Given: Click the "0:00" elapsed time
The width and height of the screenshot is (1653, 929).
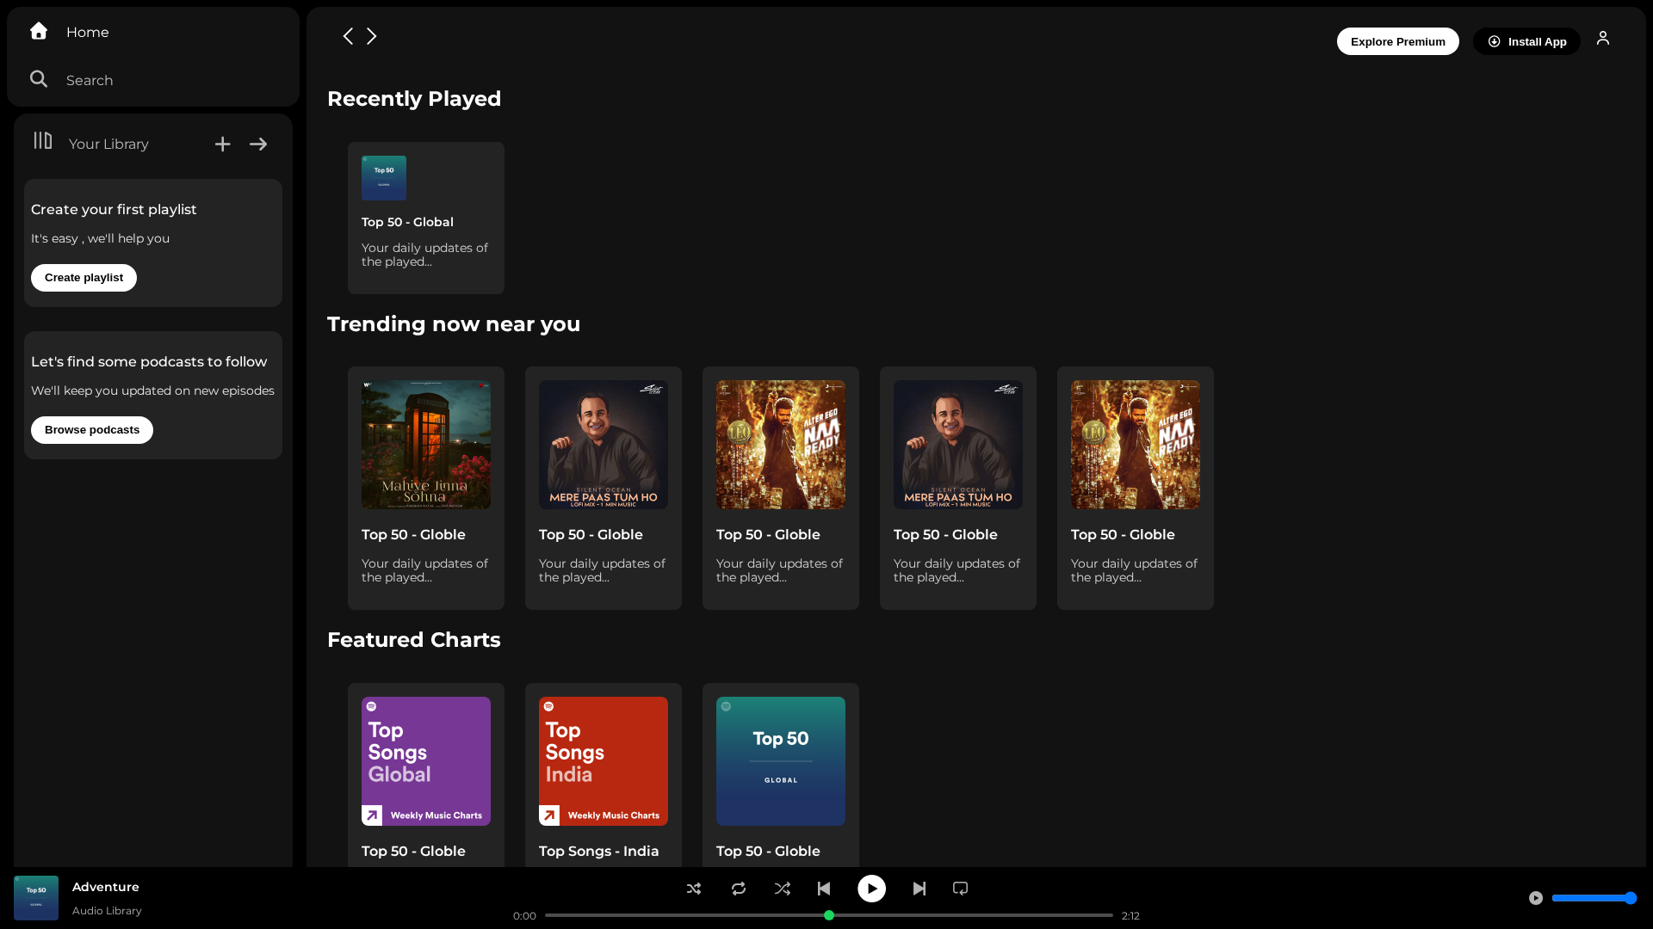Looking at the screenshot, I should click(x=524, y=916).
